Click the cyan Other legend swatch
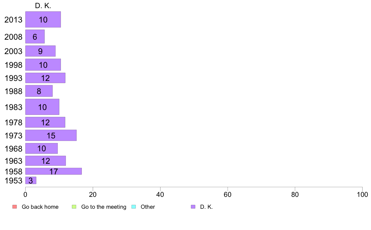The width and height of the screenshot is (371, 230). pos(134,207)
